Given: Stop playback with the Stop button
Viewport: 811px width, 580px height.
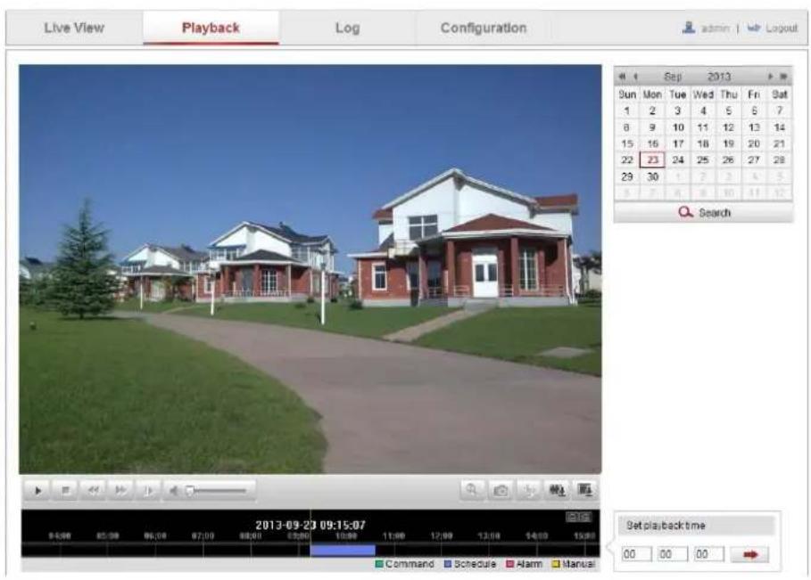Looking at the screenshot, I should tap(65, 490).
